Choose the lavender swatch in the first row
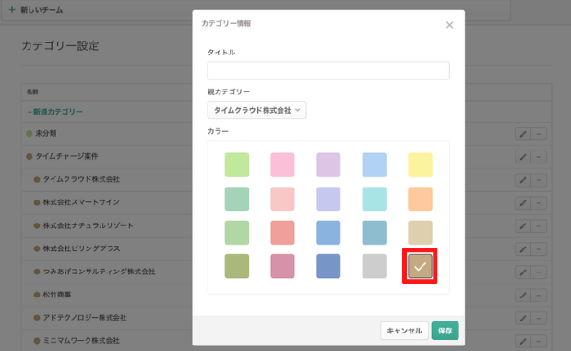Image resolution: width=571 pixels, height=351 pixels. tap(328, 165)
